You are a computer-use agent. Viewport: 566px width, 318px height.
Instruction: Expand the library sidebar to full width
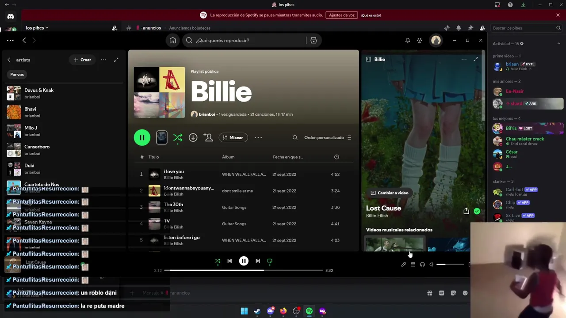point(116,60)
